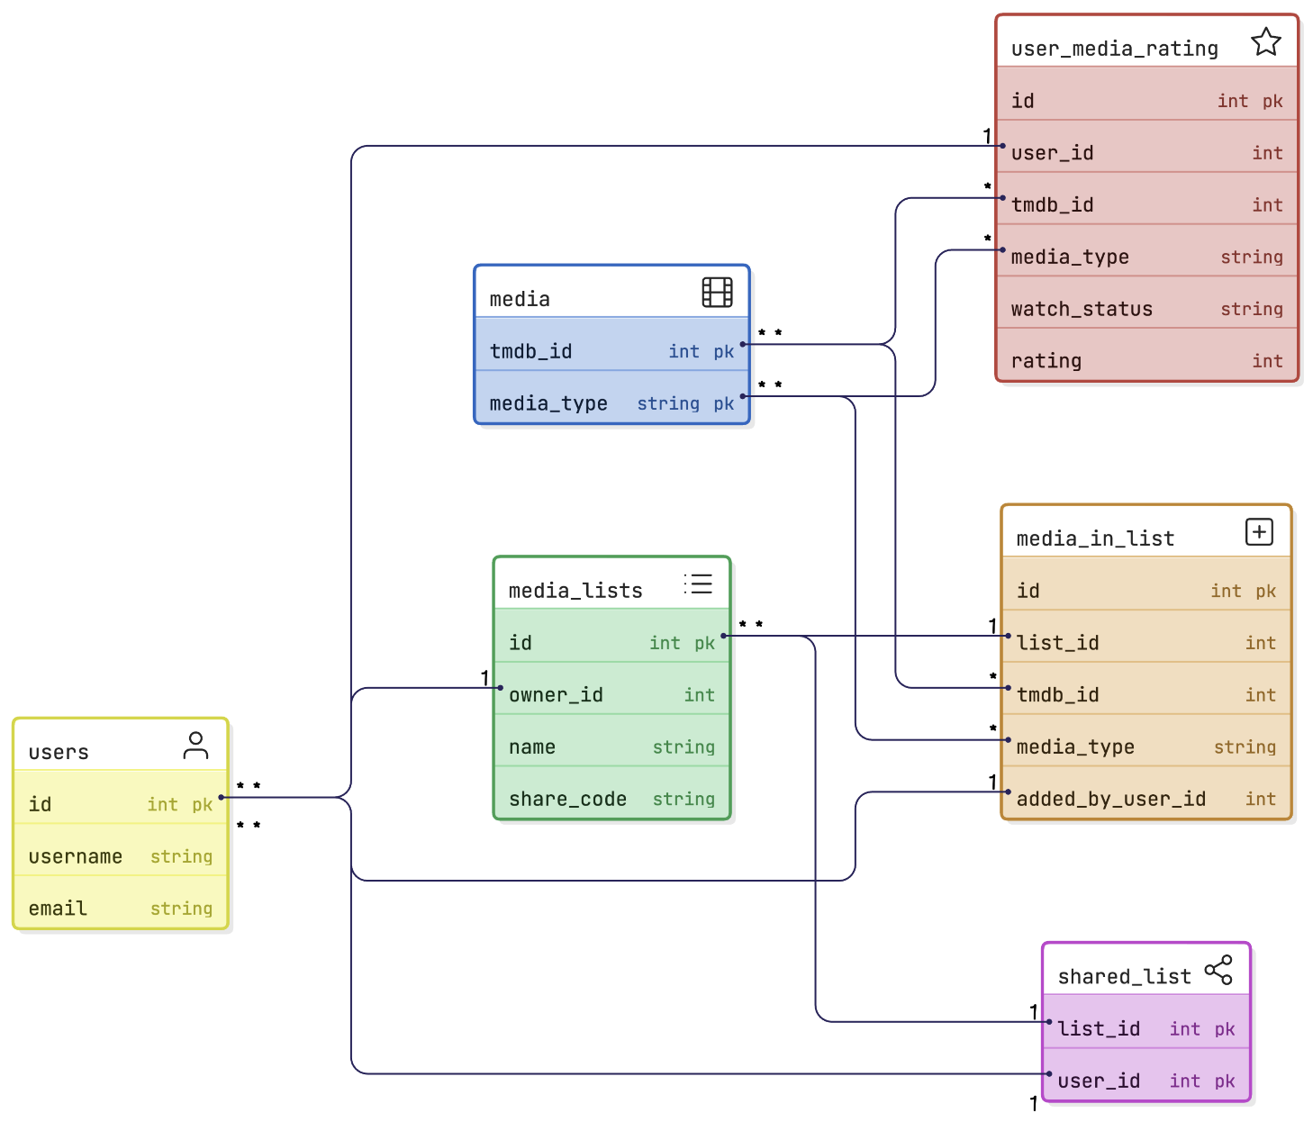Image resolution: width=1313 pixels, height=1131 pixels.
Task: Select the users table title
Action: point(59,752)
